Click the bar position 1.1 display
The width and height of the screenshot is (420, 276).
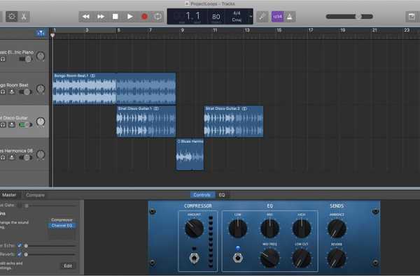click(x=192, y=16)
